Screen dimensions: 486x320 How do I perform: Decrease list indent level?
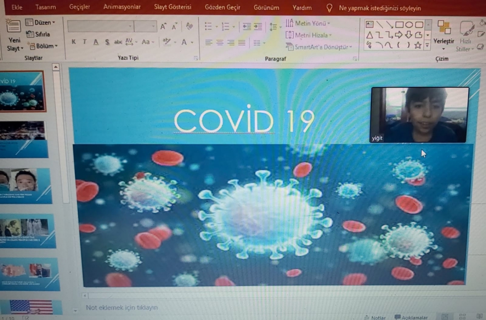coord(247,27)
